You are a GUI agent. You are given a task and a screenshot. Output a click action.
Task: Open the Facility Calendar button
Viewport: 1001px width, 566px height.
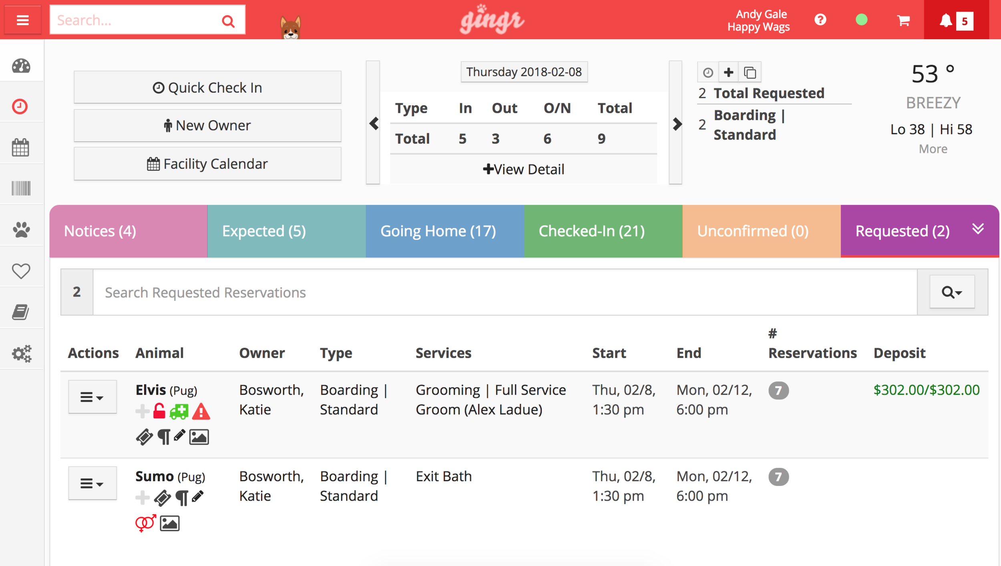tap(207, 164)
